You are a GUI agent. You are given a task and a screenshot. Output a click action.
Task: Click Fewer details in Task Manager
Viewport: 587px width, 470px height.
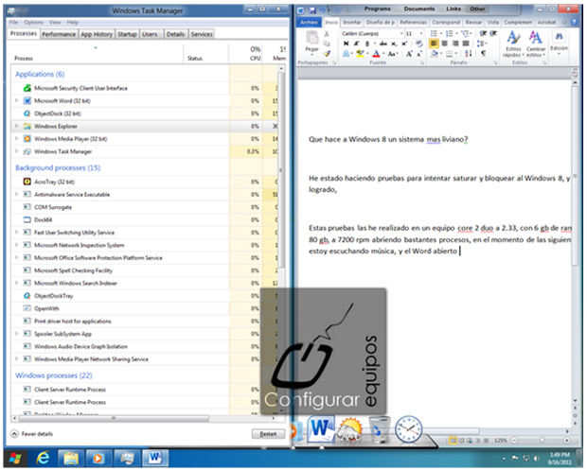[32, 434]
